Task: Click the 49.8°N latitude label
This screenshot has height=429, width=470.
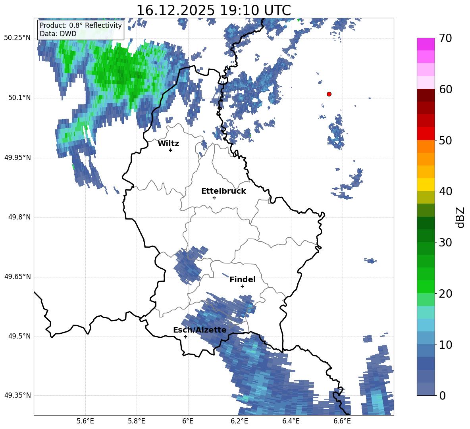Action: (19, 217)
